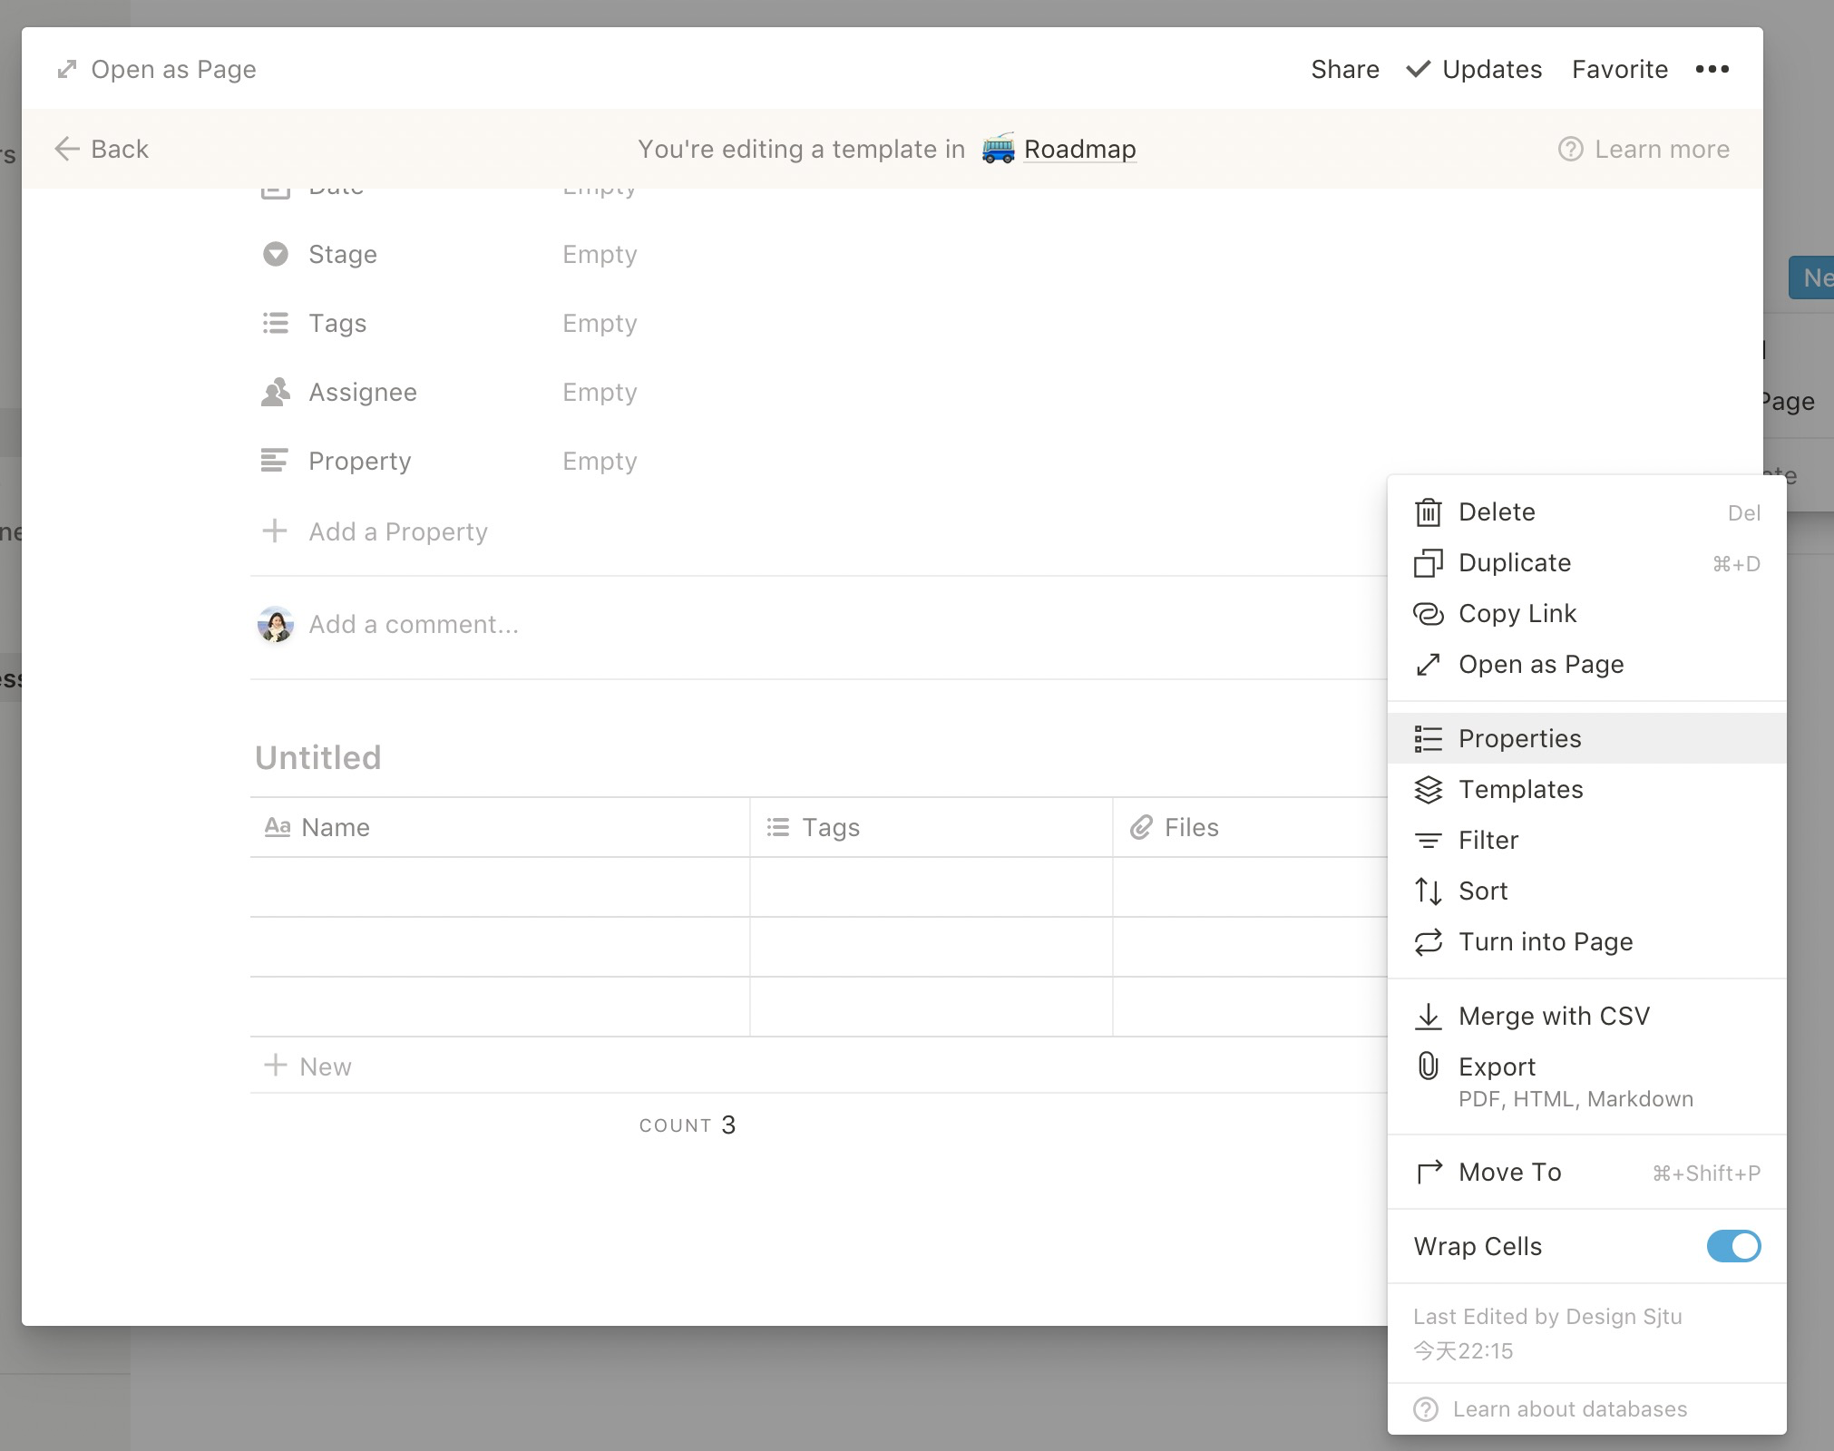Click the trash icon next to Delete
Screen dimensions: 1834x1451
[1428, 512]
